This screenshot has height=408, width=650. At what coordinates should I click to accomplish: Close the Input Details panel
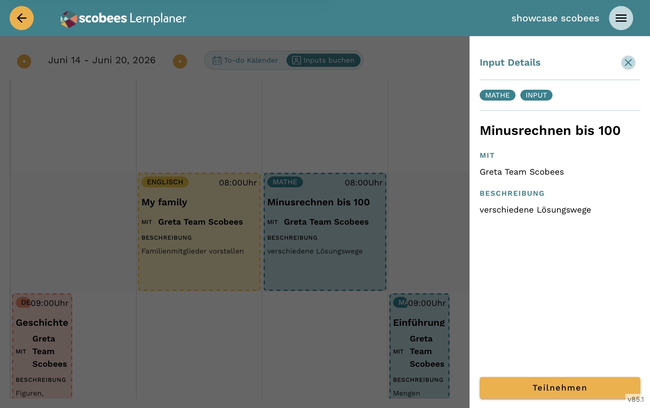click(628, 63)
